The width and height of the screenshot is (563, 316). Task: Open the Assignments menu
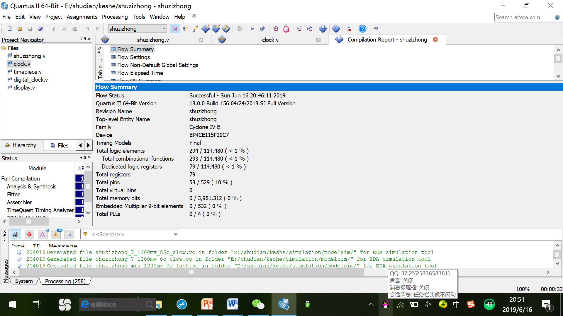pyautogui.click(x=82, y=17)
